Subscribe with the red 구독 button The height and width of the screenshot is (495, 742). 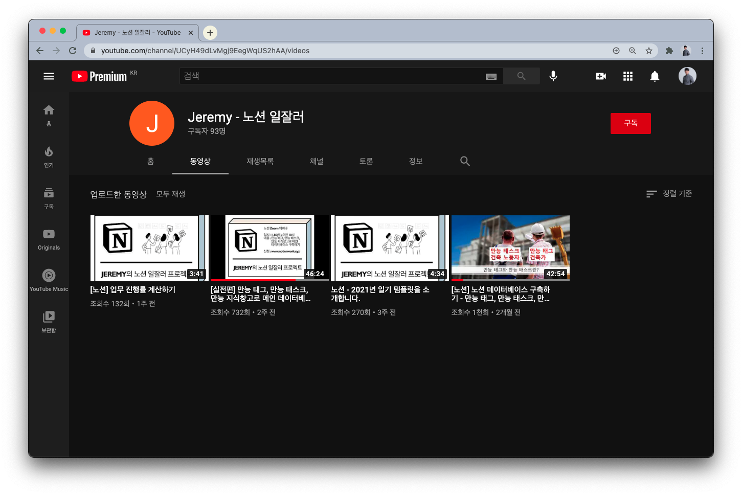(x=631, y=123)
